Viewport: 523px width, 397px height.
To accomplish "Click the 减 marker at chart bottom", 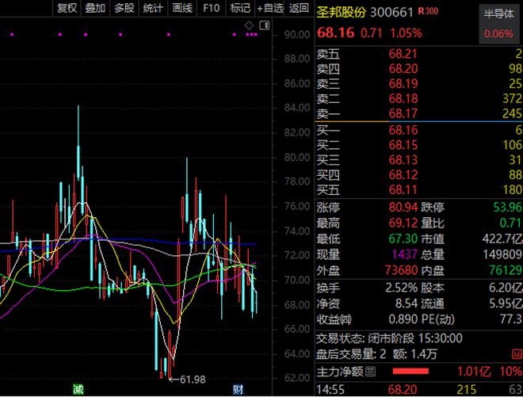I will coord(78,389).
